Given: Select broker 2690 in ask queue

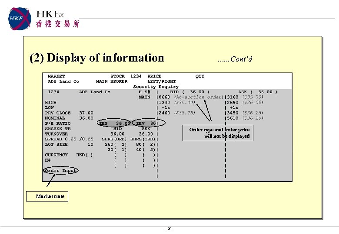Looking at the screenshot, I should (233, 102).
